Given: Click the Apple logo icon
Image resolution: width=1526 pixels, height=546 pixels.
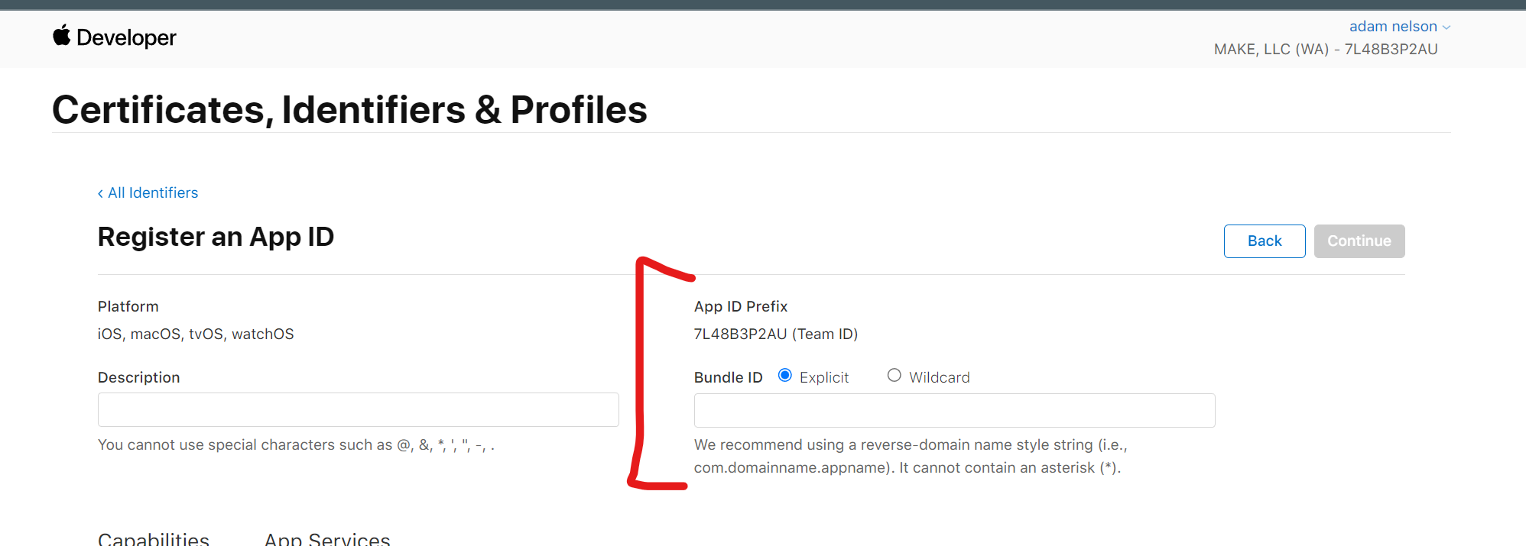Looking at the screenshot, I should [62, 37].
